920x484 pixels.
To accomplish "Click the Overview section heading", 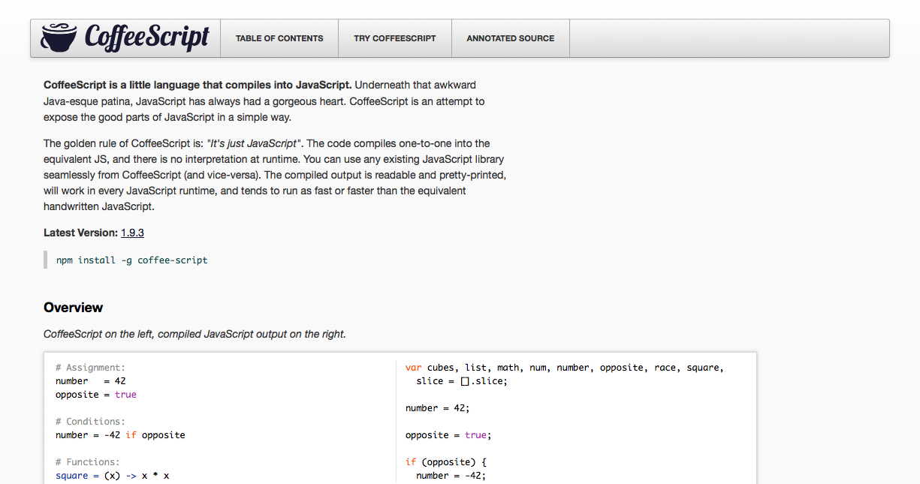I will [74, 308].
